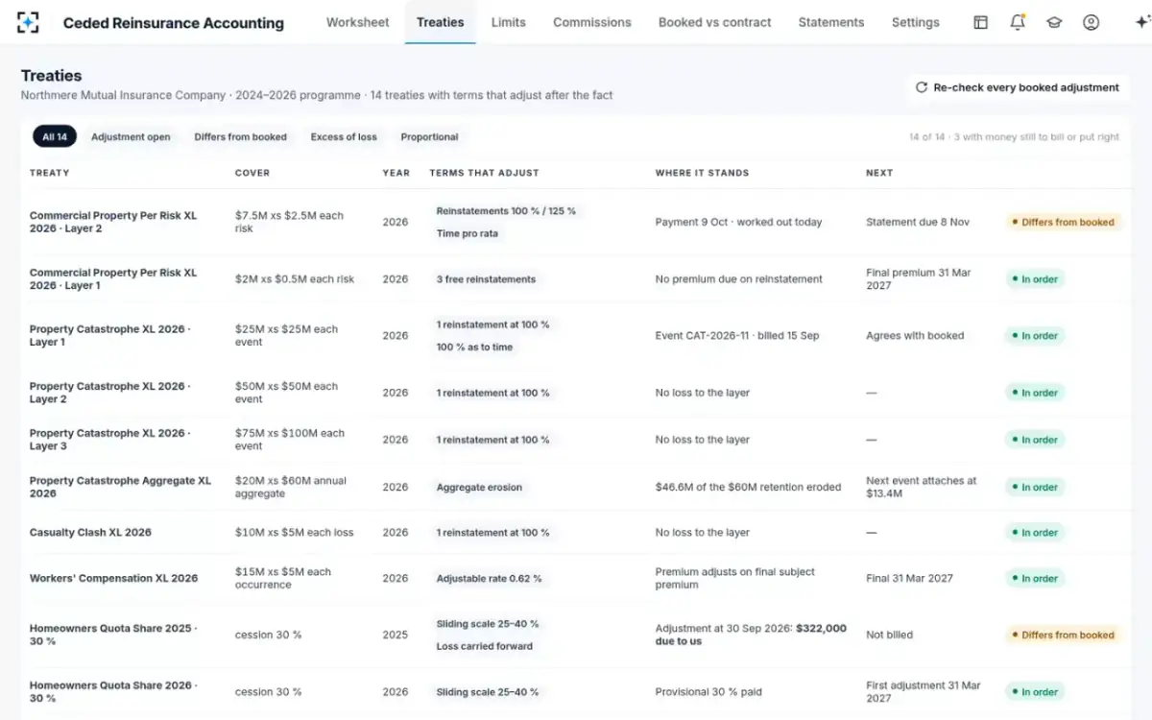This screenshot has width=1152, height=720.
Task: Click the '100 % as to time' tag
Action: (x=474, y=348)
